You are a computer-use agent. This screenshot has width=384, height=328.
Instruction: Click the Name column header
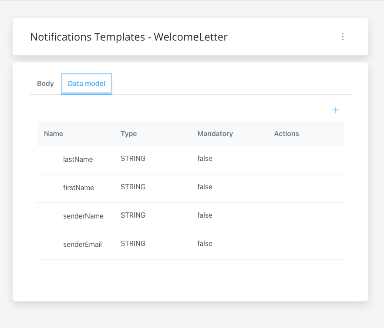[54, 134]
